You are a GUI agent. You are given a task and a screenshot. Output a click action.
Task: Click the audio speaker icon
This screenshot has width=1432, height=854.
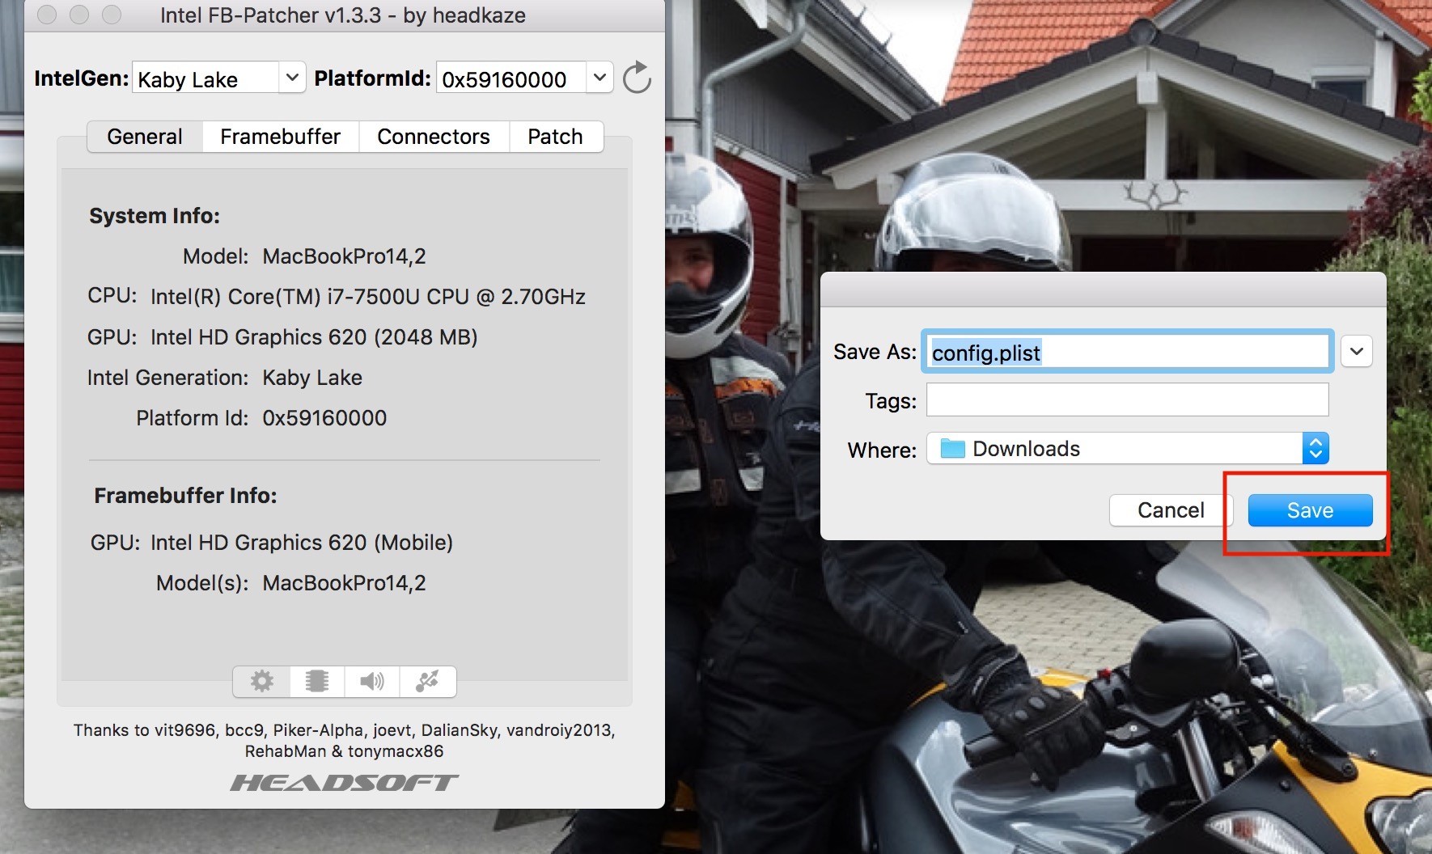[x=371, y=681]
